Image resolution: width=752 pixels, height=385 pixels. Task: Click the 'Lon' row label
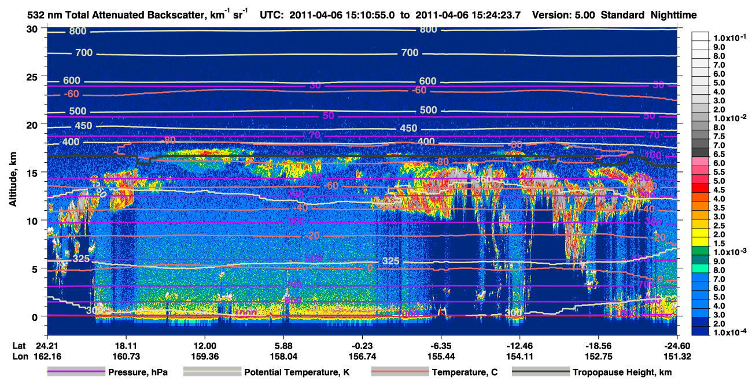click(19, 356)
